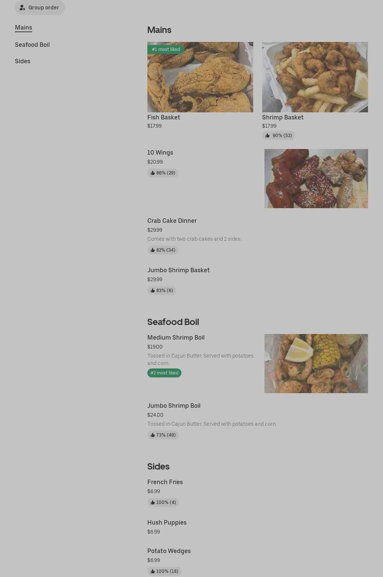Viewport: 383px width, 577px height.
Task: Select the Mains category in sidebar
Action: click(24, 27)
